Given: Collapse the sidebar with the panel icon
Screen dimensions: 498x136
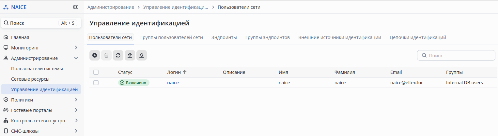Looking at the screenshot, I should point(76,7).
